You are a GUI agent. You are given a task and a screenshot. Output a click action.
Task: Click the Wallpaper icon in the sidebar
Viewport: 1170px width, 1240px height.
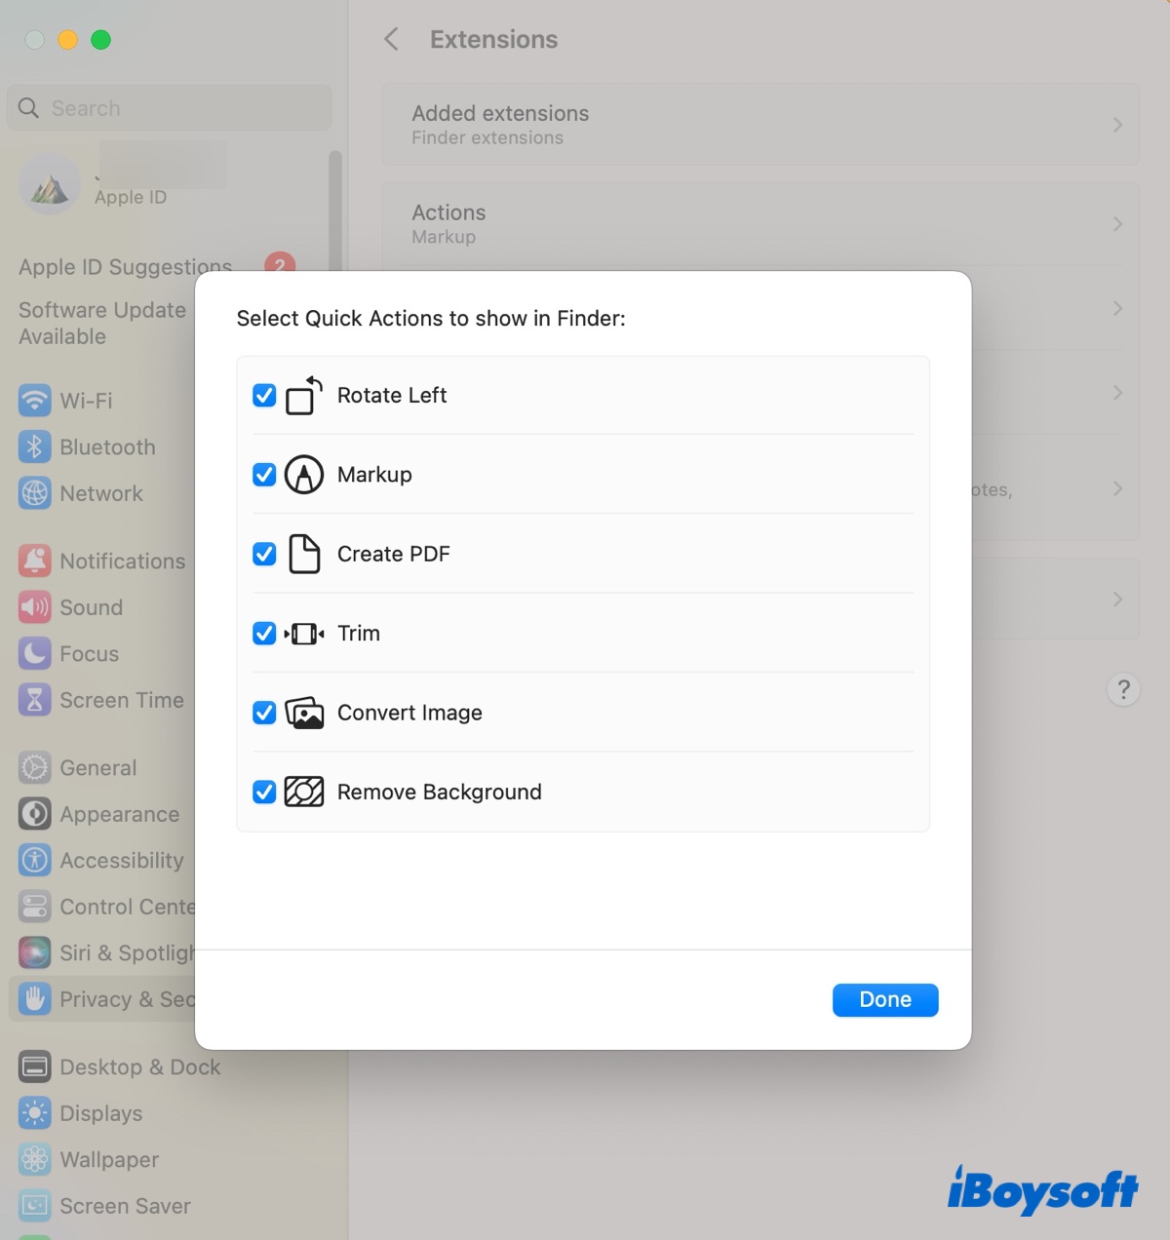point(34,1159)
